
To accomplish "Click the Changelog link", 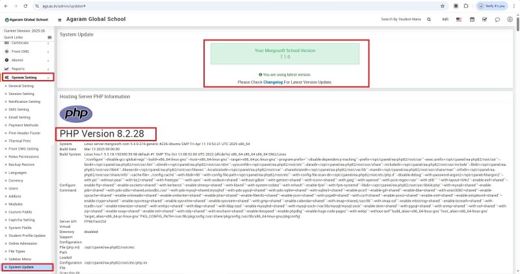I will point(273,83).
